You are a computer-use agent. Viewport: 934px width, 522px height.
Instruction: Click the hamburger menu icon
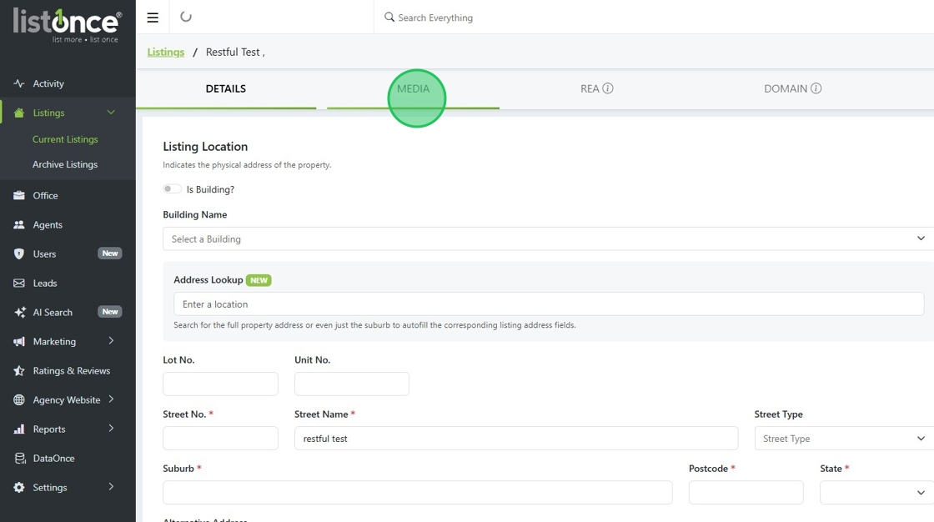pyautogui.click(x=152, y=18)
